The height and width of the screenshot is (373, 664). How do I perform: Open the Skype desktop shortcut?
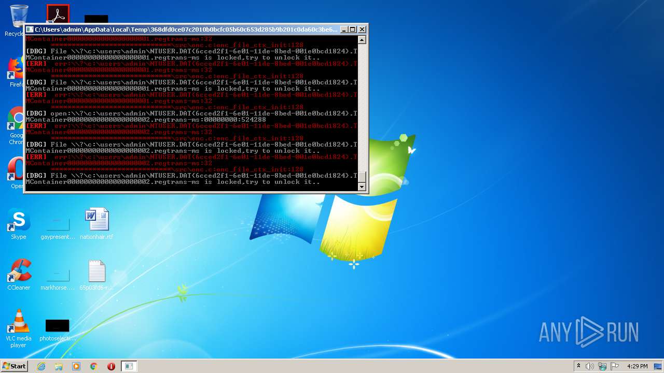(19, 225)
